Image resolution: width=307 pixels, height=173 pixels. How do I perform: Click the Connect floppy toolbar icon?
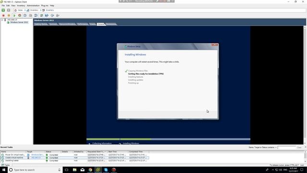tap(47, 15)
